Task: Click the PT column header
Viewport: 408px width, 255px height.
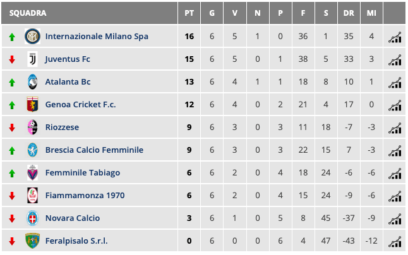Action: (189, 13)
